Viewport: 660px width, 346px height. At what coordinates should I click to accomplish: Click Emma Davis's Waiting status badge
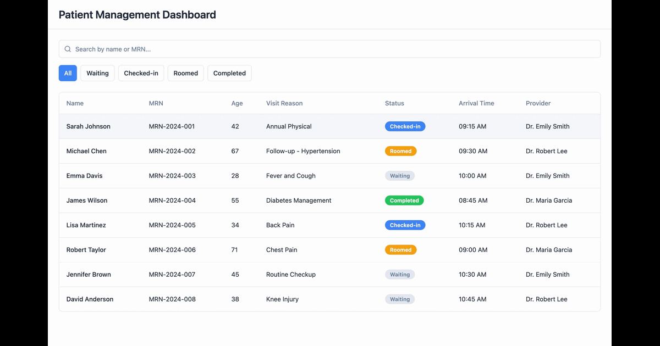pos(400,176)
